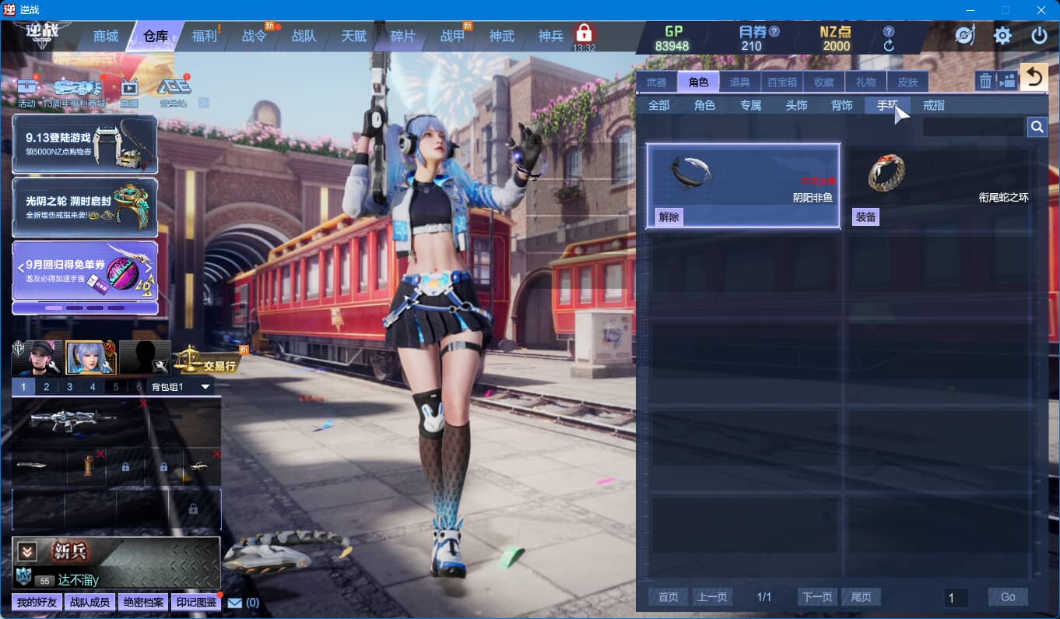Filter by 戒指 ring subcategory
Screen dimensions: 1060x619
click(934, 105)
